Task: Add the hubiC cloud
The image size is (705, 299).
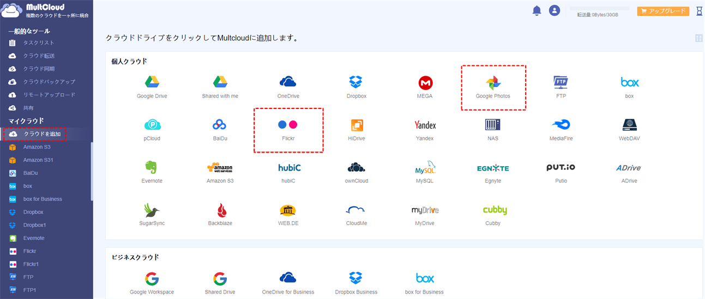Action: pyautogui.click(x=288, y=172)
